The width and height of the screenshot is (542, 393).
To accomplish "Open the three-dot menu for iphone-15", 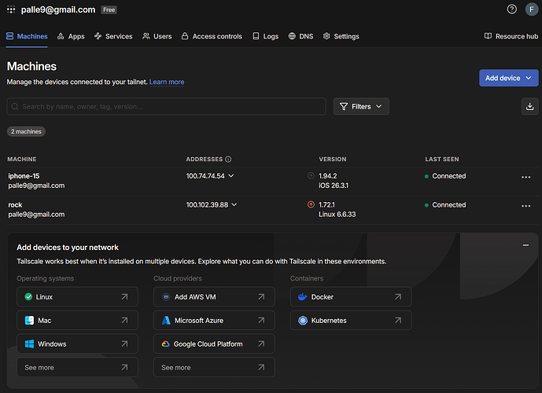I will 525,177.
